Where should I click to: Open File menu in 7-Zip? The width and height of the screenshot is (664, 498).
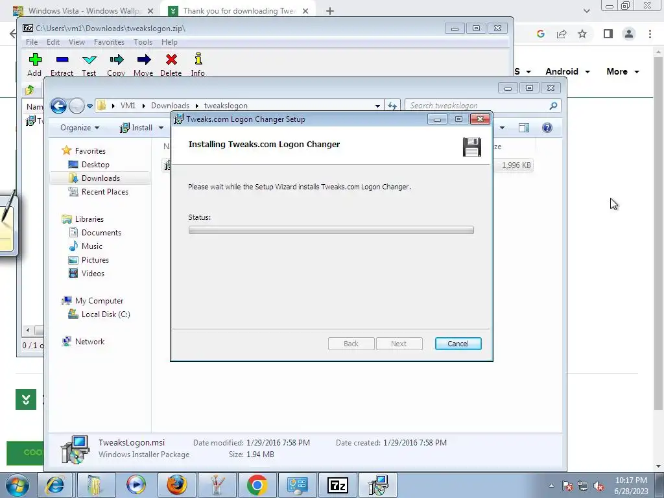tap(32, 42)
